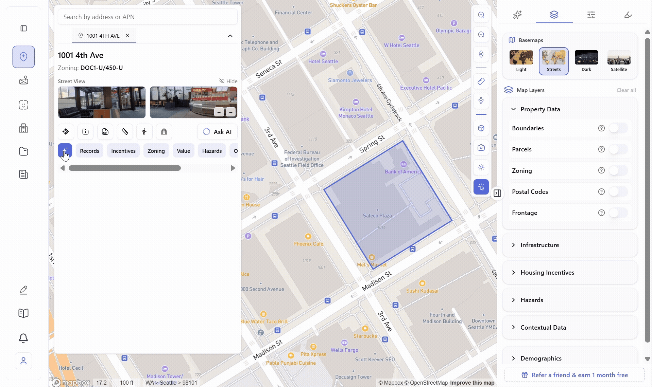The width and height of the screenshot is (652, 387).
Task: Choose the Streets basemap
Action: coord(554,61)
